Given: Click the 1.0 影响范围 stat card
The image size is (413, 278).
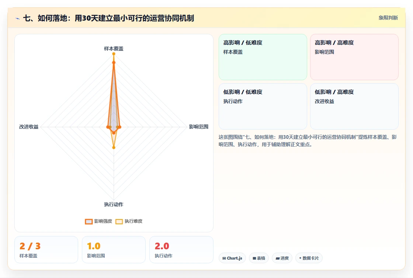Looking at the screenshot, I should click(114, 250).
